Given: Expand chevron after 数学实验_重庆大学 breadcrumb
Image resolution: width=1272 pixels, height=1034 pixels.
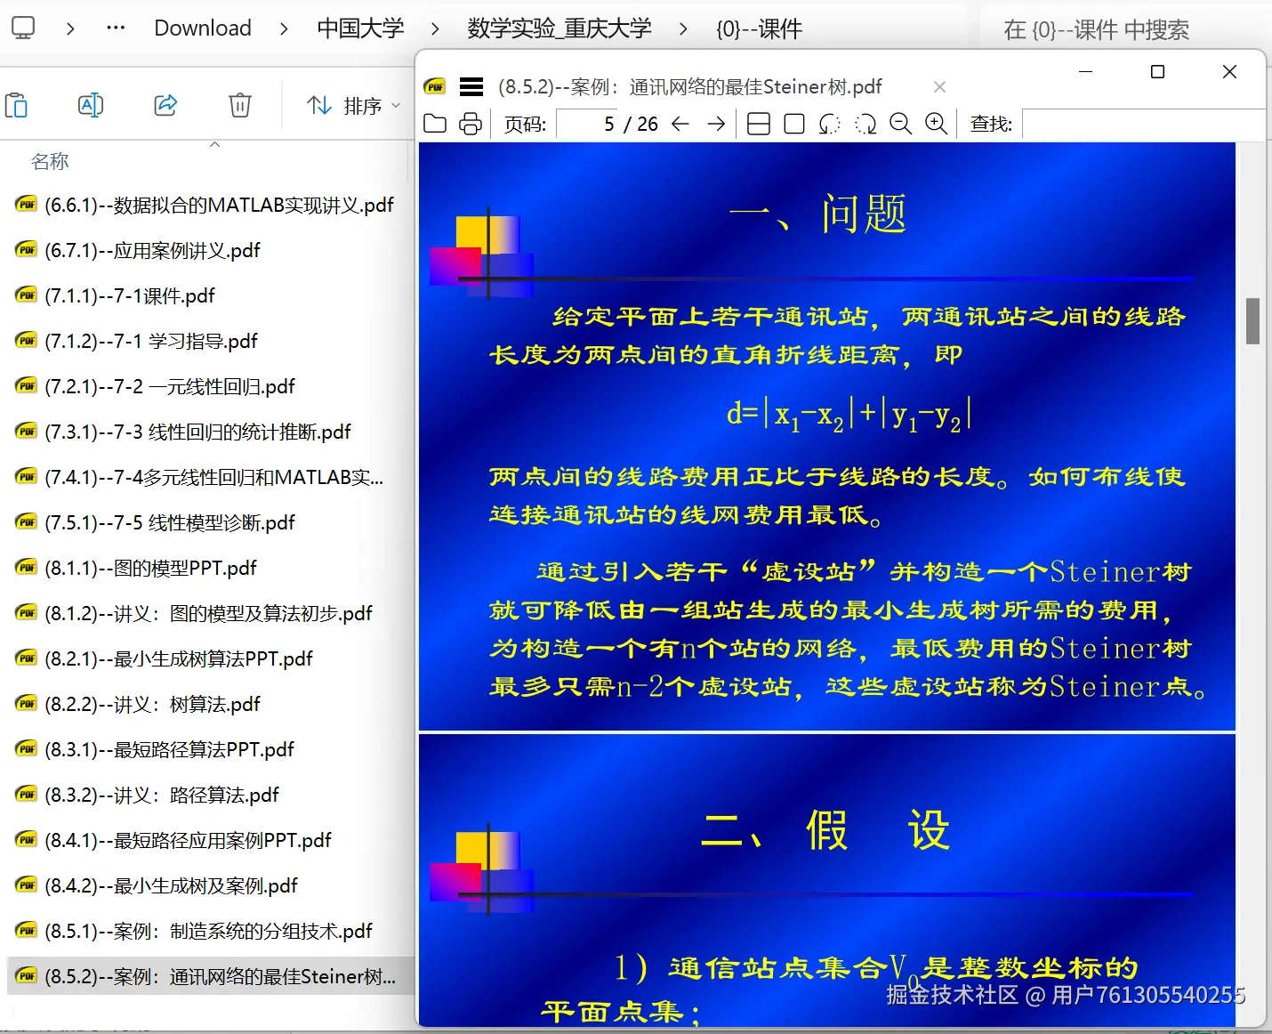Looking at the screenshot, I should pyautogui.click(x=683, y=28).
